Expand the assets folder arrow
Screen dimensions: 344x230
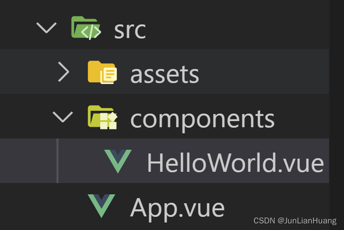[x=63, y=73]
